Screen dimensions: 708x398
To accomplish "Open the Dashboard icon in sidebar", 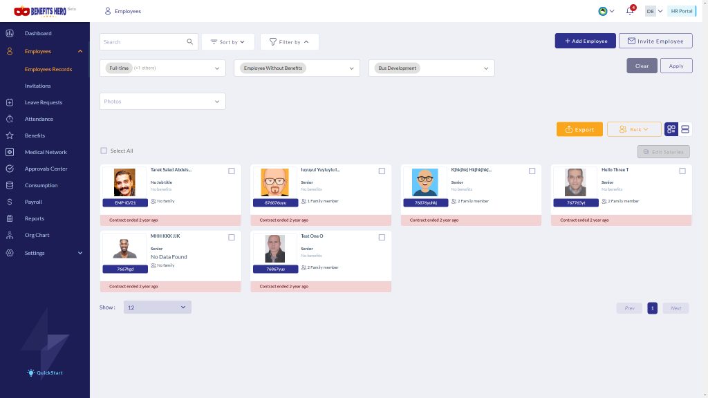I will (10, 33).
